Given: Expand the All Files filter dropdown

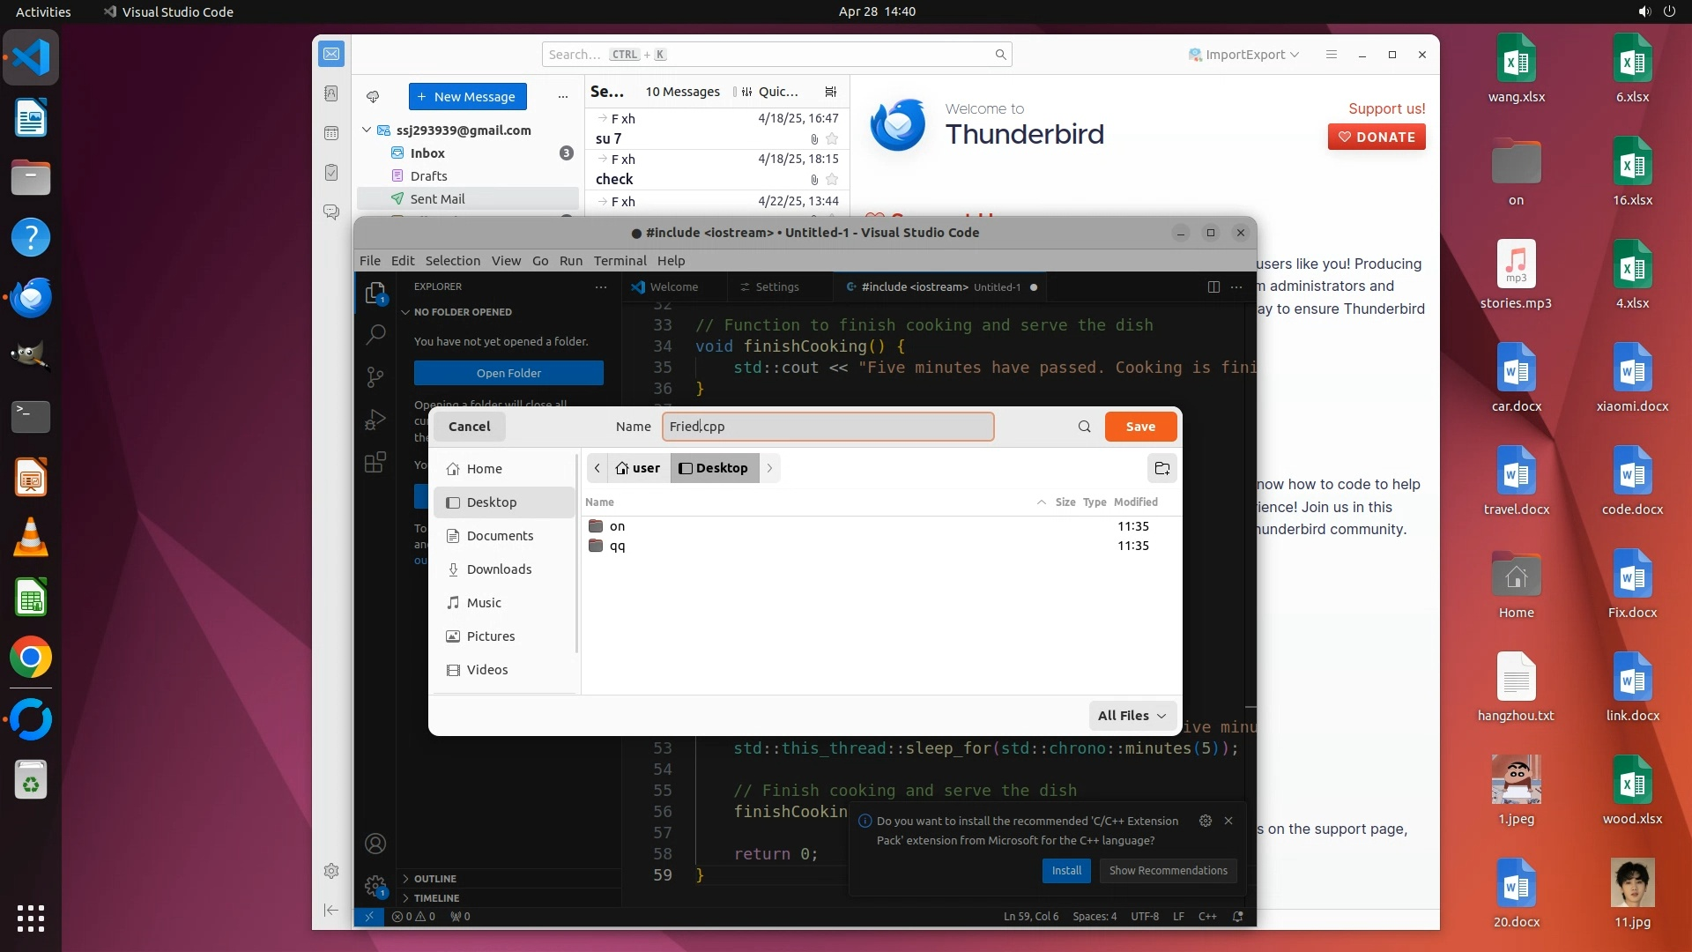Looking at the screenshot, I should [x=1132, y=716].
